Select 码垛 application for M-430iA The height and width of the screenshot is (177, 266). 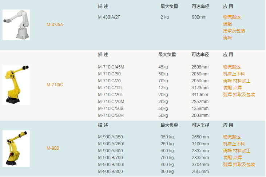(227, 38)
